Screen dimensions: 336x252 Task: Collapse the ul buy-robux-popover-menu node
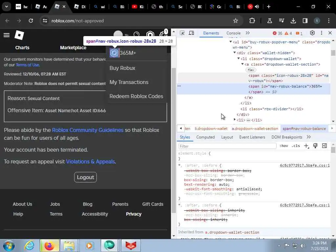coord(231,42)
